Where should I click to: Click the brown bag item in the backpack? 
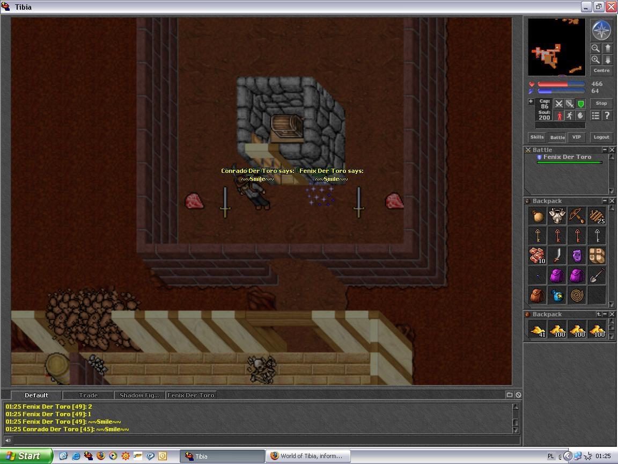pyautogui.click(x=538, y=216)
